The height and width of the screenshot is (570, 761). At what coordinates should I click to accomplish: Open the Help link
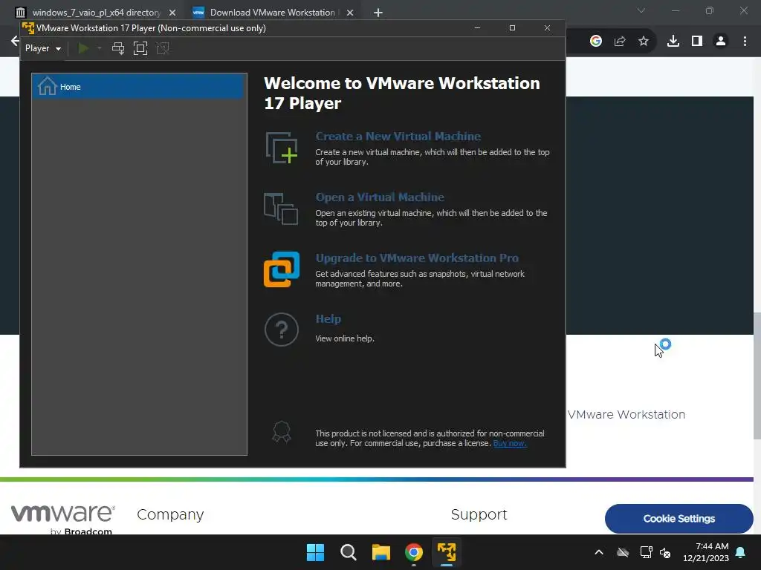point(328,319)
